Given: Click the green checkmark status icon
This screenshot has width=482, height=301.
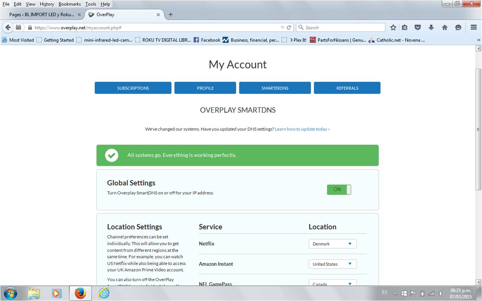Looking at the screenshot, I should pyautogui.click(x=112, y=155).
